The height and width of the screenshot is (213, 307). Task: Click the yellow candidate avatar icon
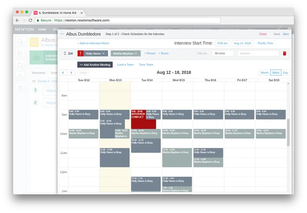[x=34, y=42]
